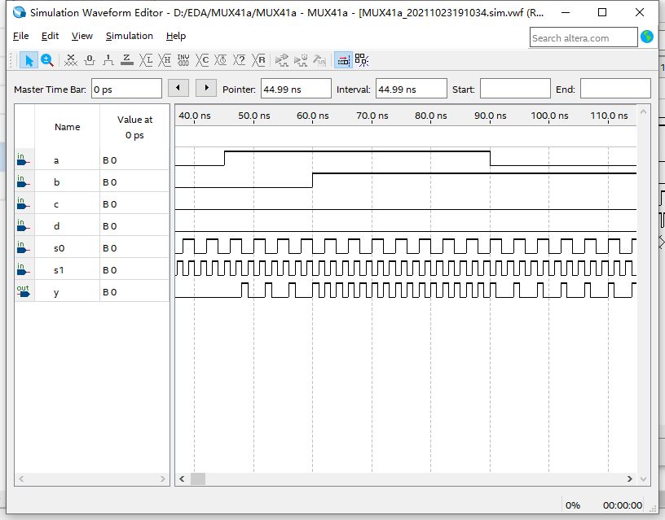Open the Simulation menu
665x520 pixels.
pos(130,36)
